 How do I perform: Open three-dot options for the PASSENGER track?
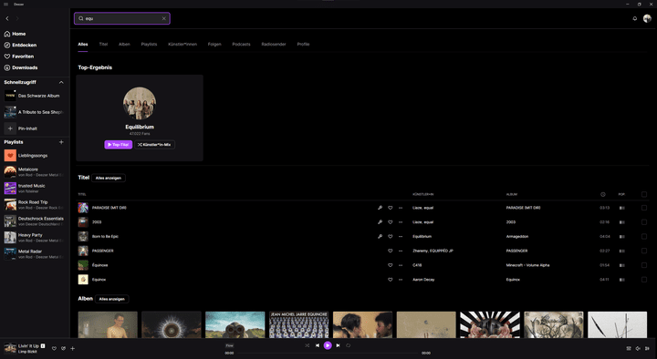tap(401, 251)
